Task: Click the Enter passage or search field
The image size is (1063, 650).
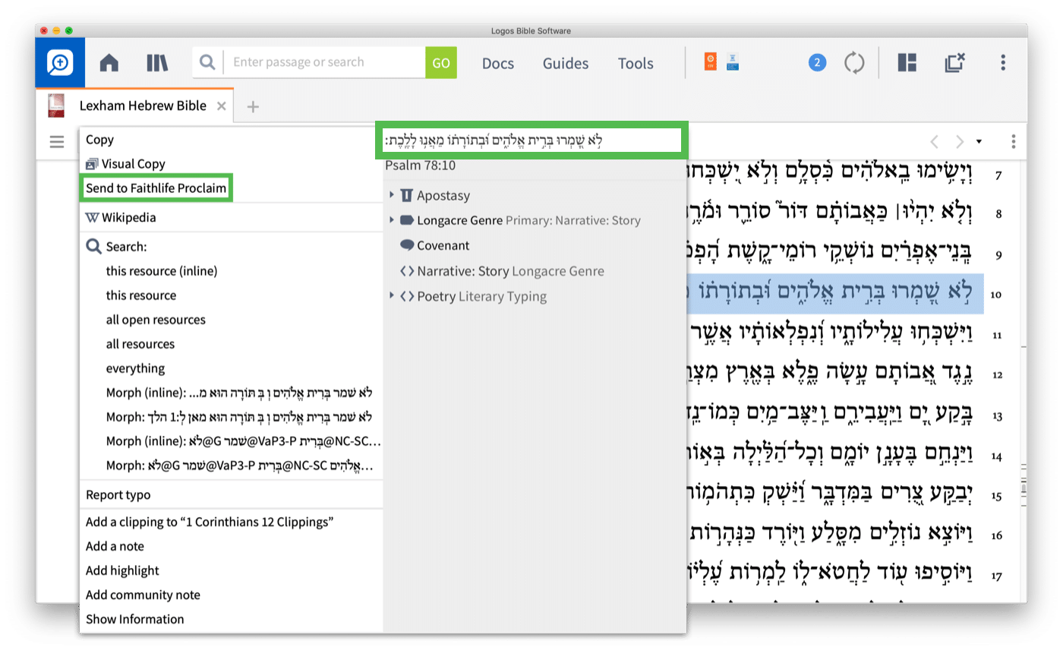Action: click(325, 62)
